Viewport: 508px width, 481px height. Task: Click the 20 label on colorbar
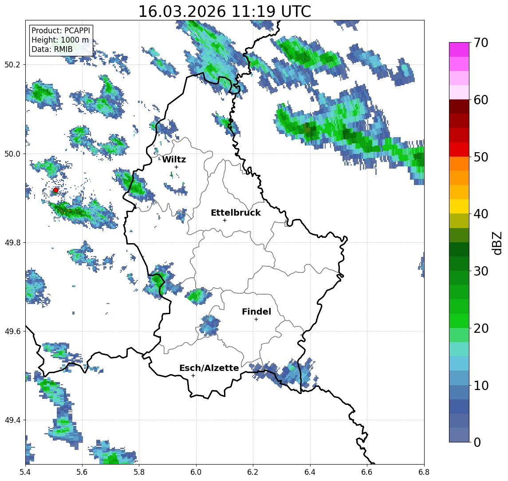[x=481, y=328]
